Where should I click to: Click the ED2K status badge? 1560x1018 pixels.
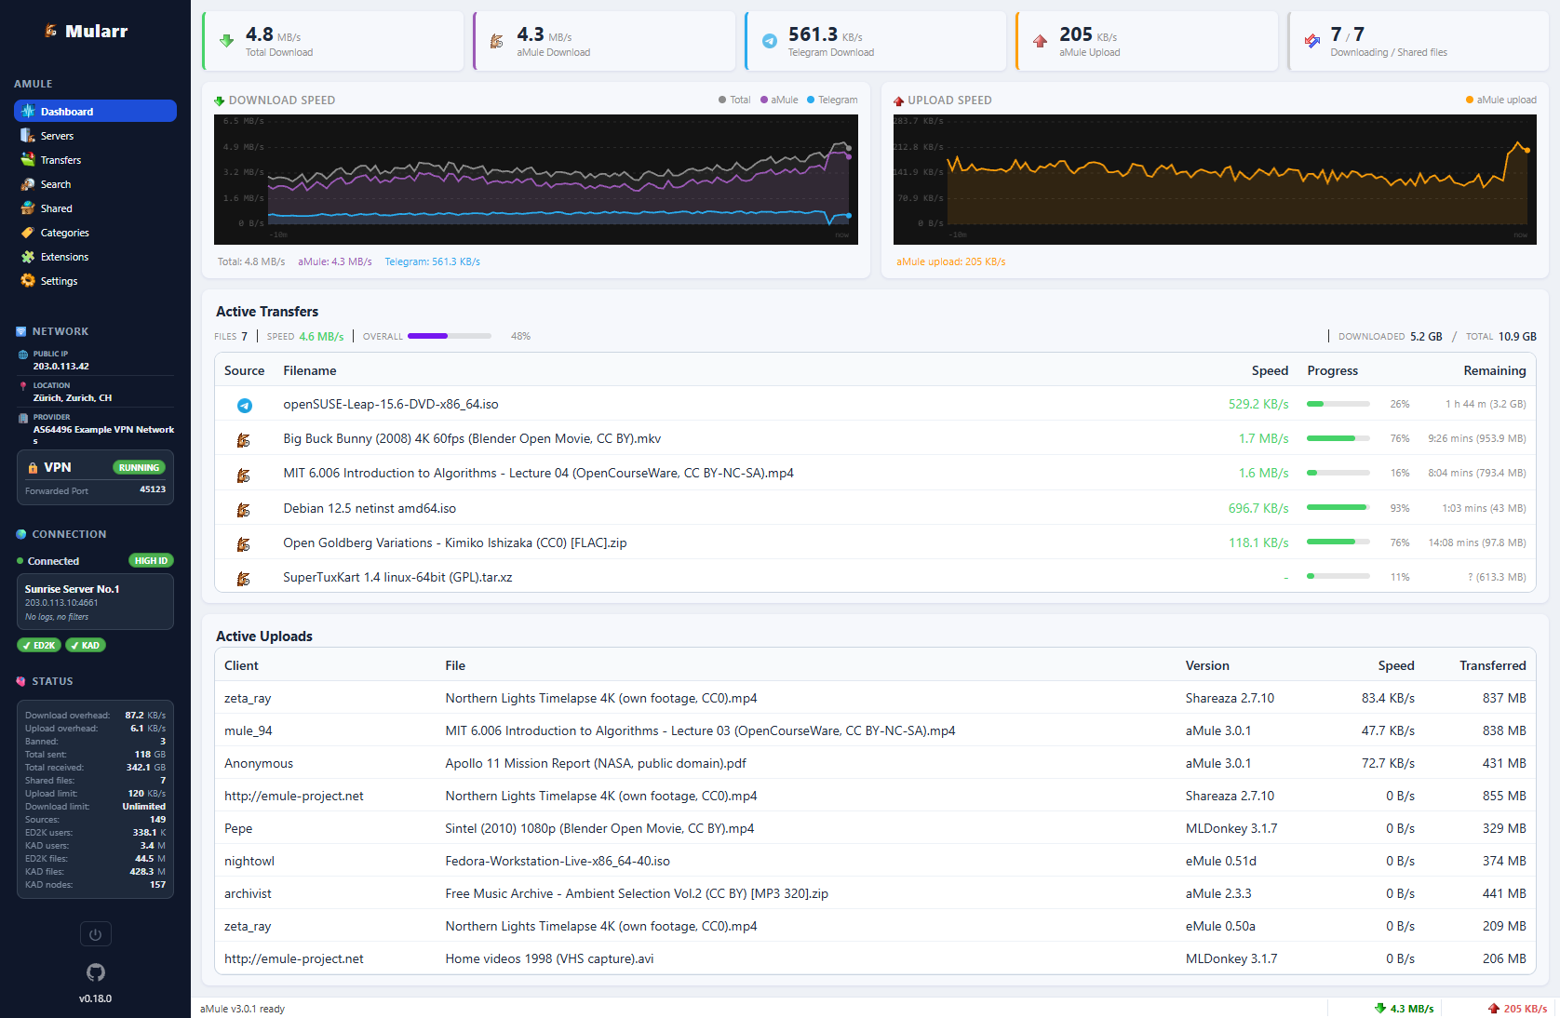click(39, 645)
